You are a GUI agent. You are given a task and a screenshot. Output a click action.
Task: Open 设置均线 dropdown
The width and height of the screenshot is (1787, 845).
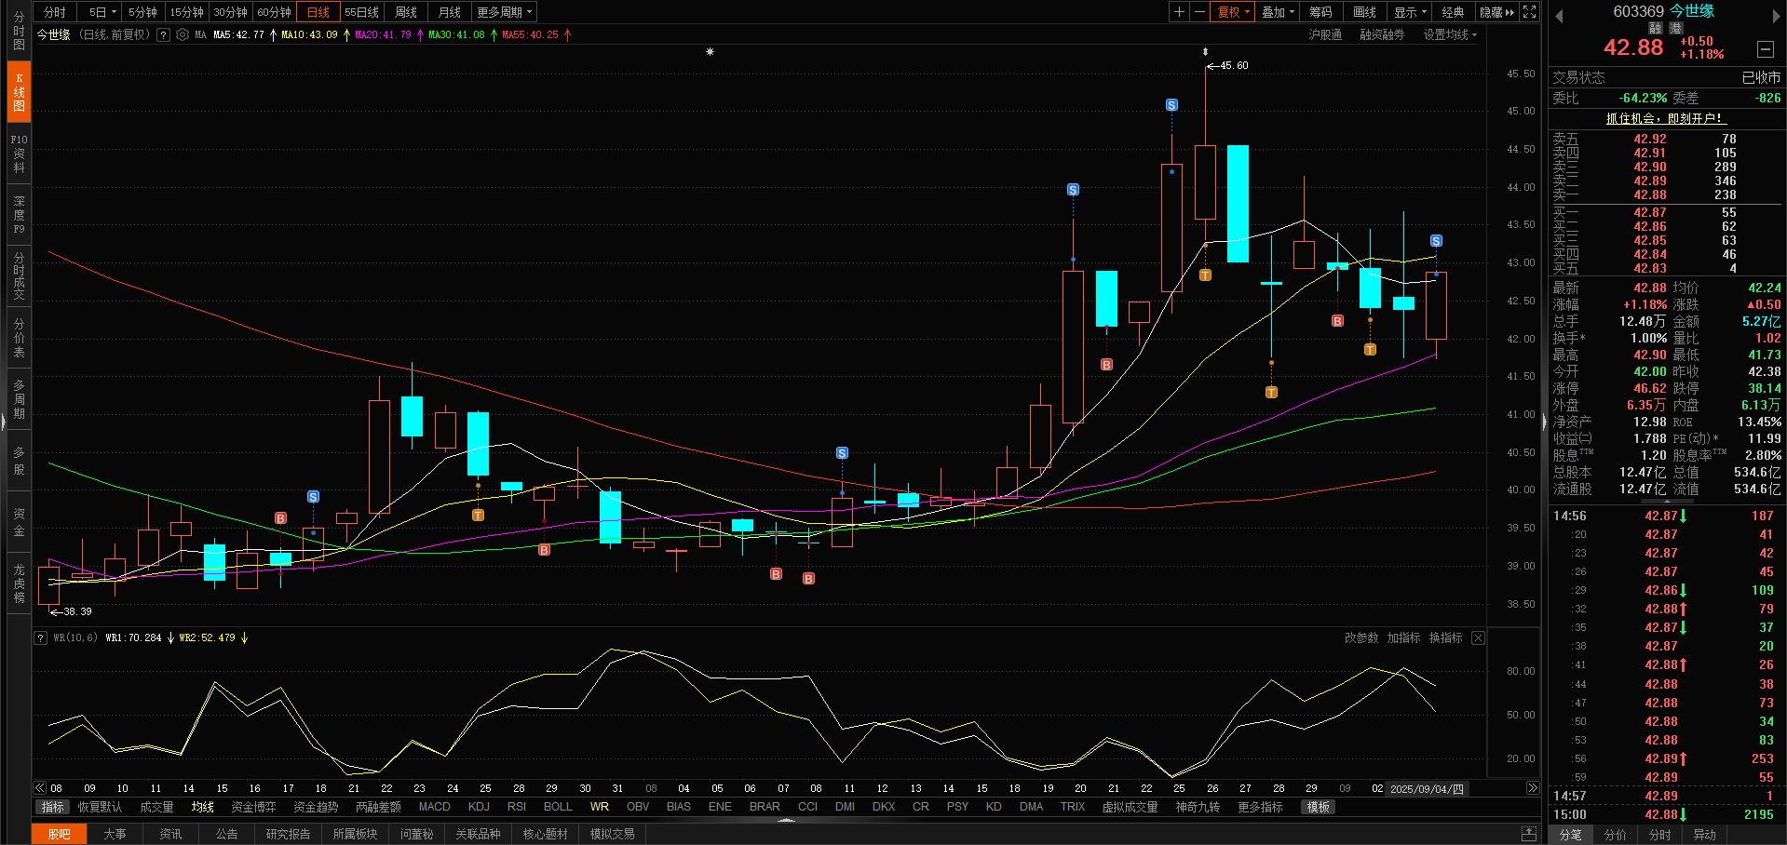[1450, 34]
